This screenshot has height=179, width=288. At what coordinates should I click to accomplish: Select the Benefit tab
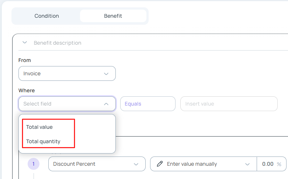coord(113,16)
